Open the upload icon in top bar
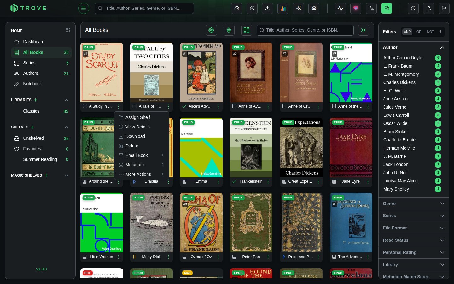The width and height of the screenshot is (454, 284). click(268, 8)
